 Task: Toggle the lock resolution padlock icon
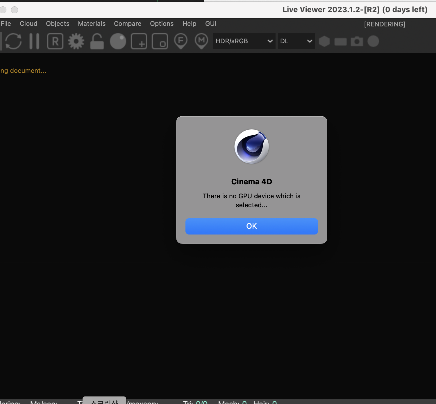point(97,41)
